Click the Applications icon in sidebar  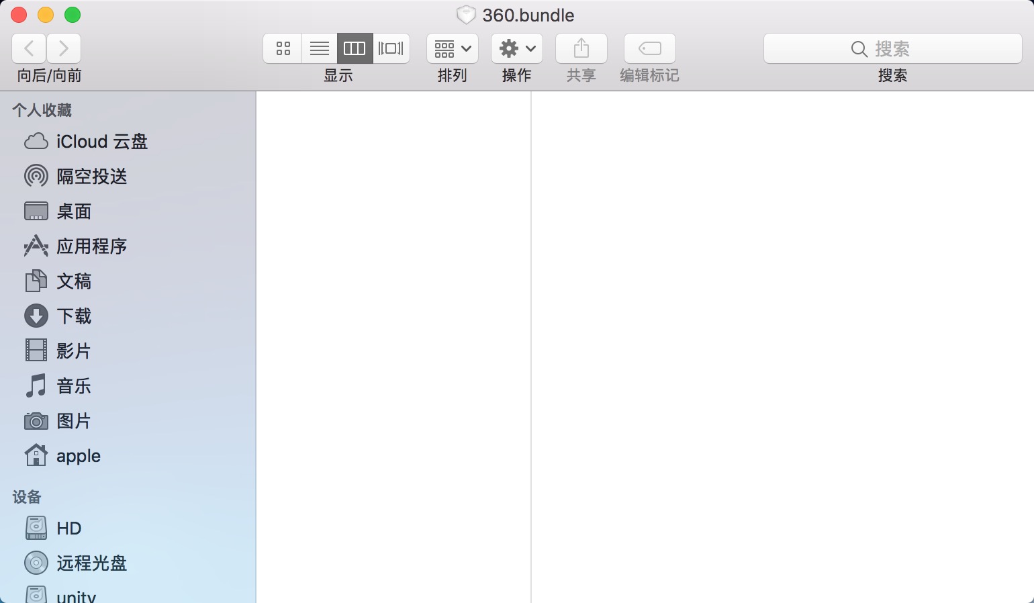(36, 246)
